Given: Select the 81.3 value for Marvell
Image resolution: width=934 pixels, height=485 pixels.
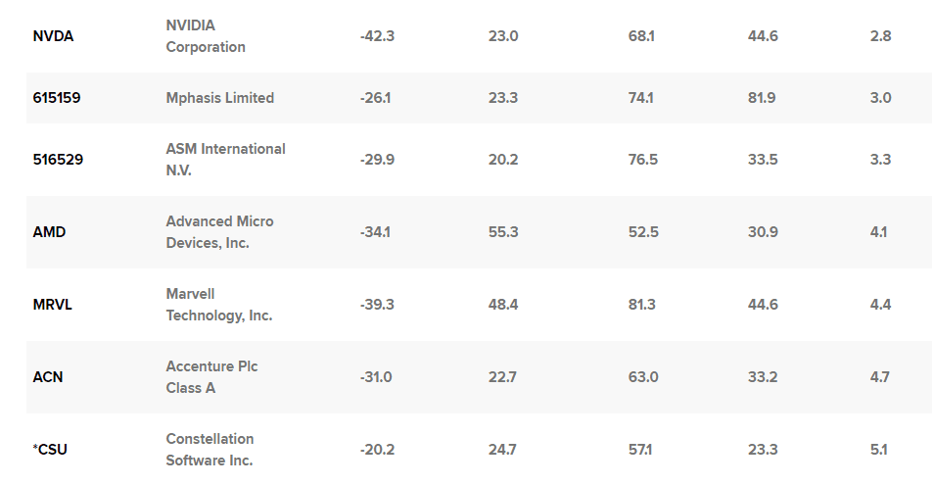Looking at the screenshot, I should point(642,305).
